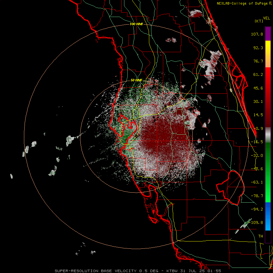Click the 45.6 velocity scale value

(258, 88)
